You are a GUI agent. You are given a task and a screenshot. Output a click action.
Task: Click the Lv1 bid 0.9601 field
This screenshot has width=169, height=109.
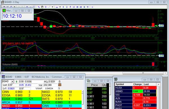(x=13, y=88)
